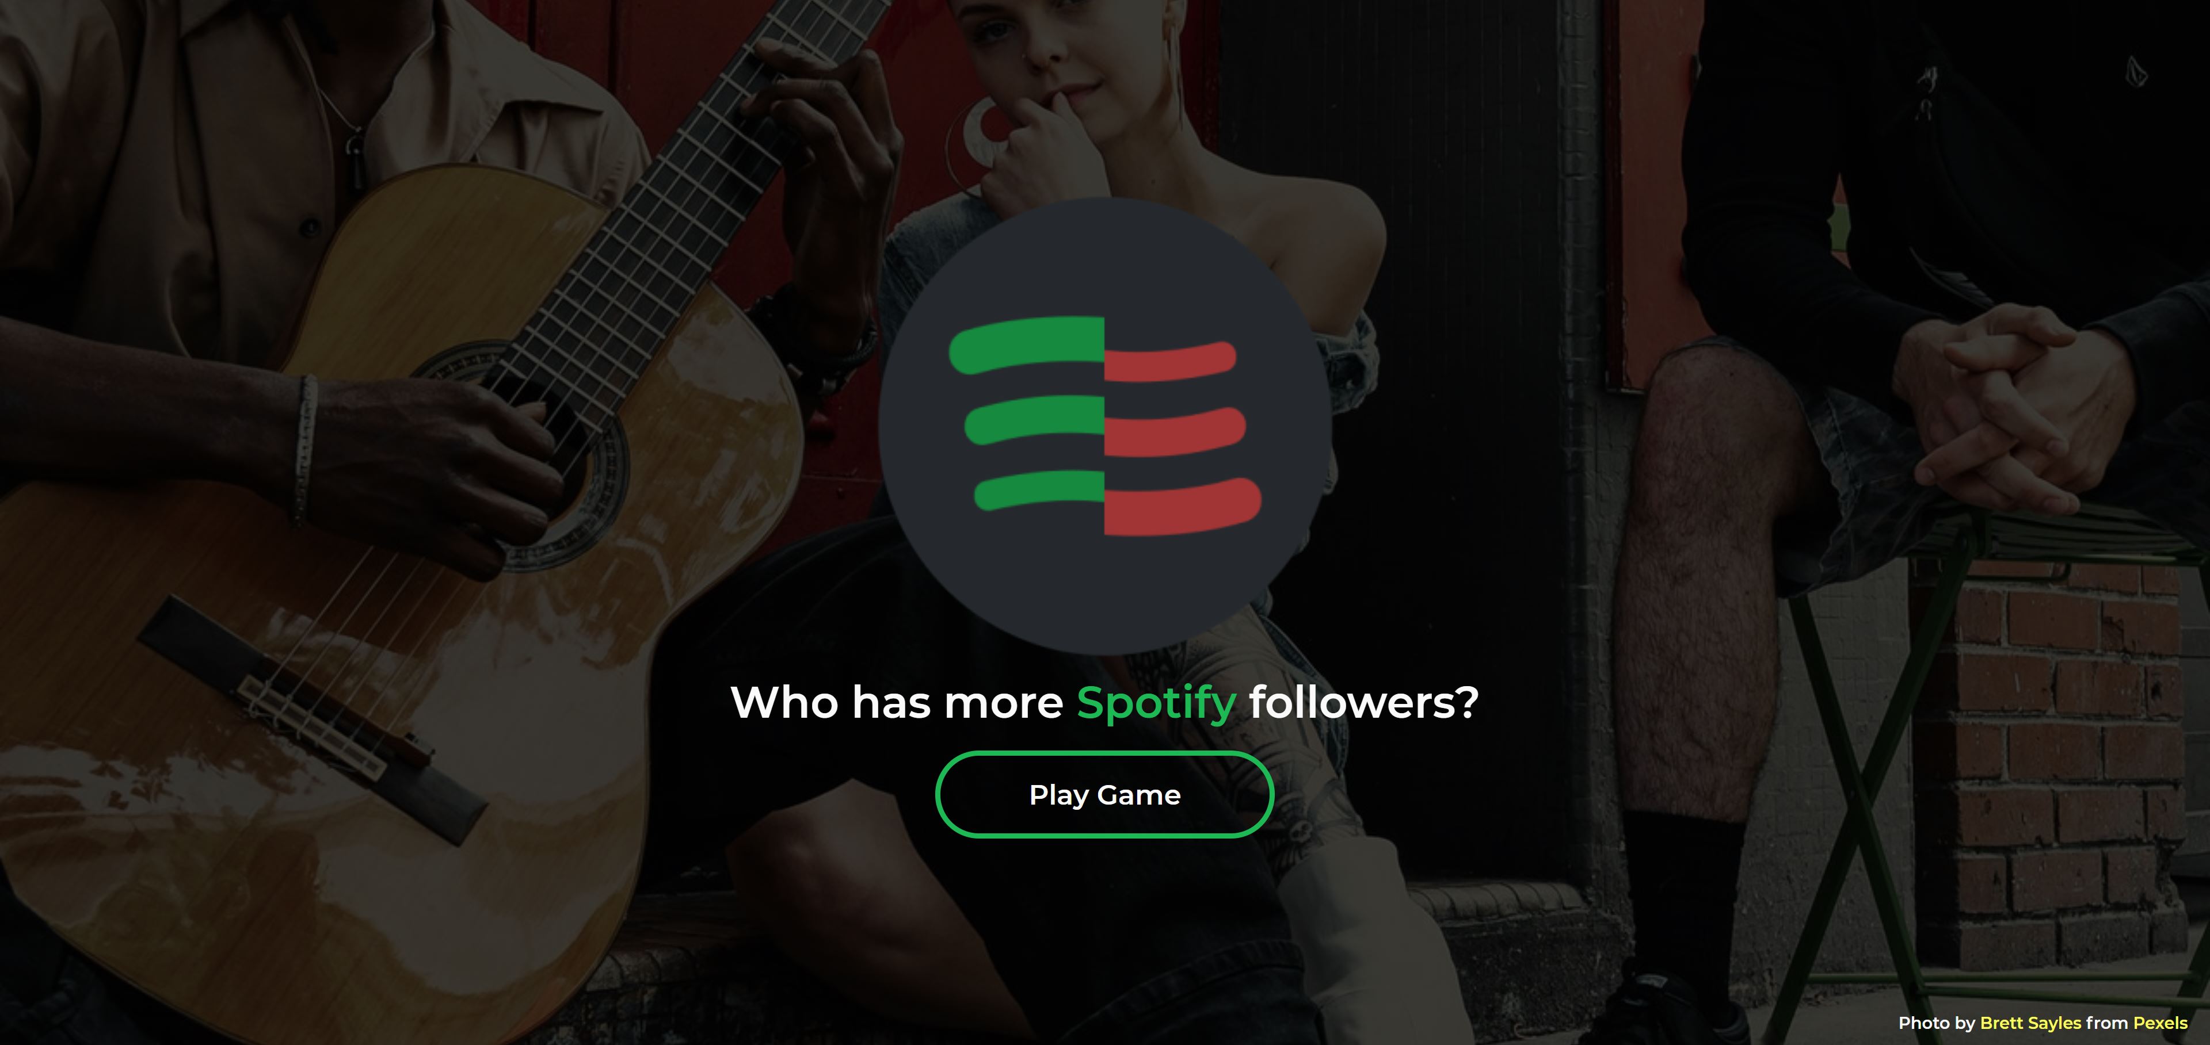Click the middle green bar of the logo

tap(1034, 419)
